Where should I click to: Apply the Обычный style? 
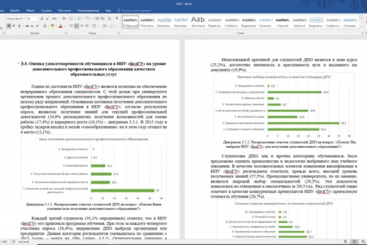coord(130,22)
